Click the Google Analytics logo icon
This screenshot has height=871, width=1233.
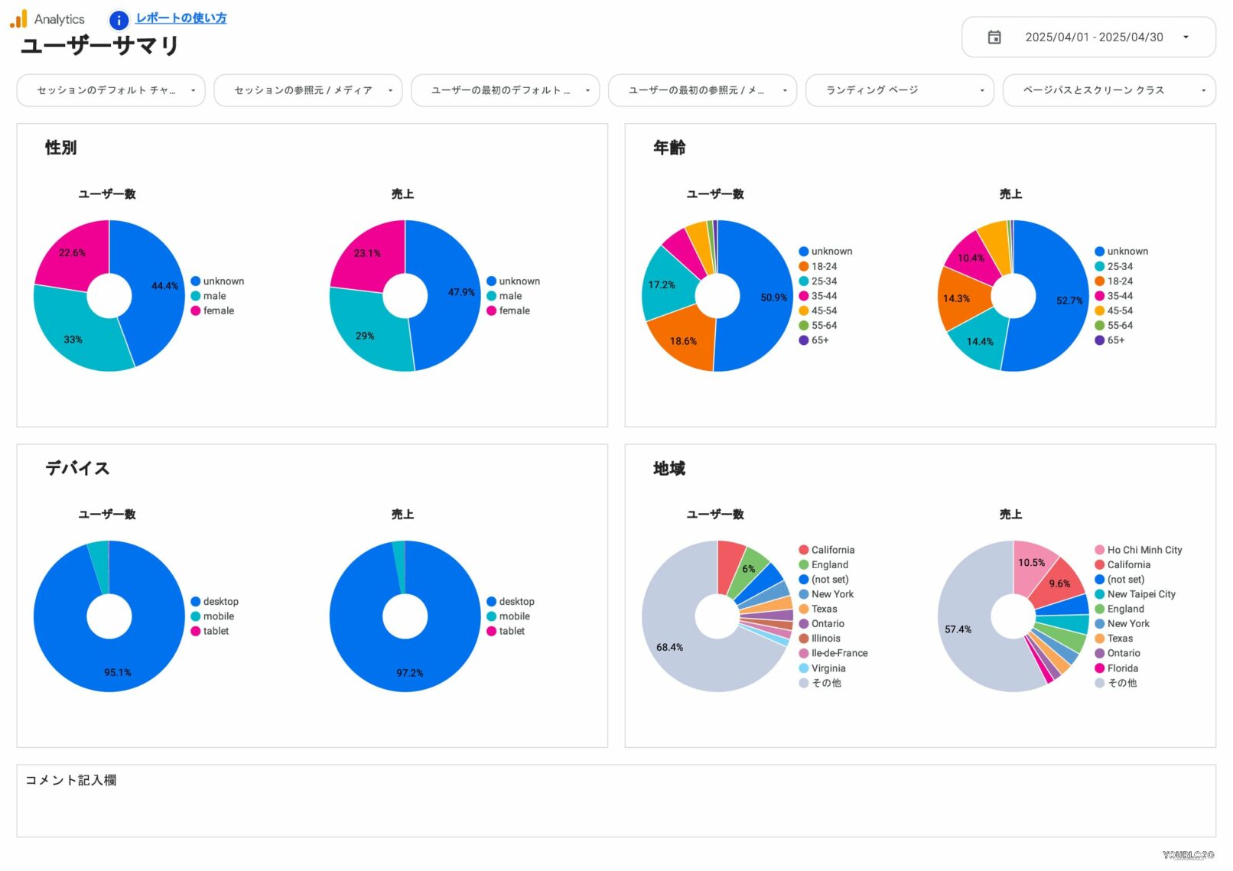point(18,18)
